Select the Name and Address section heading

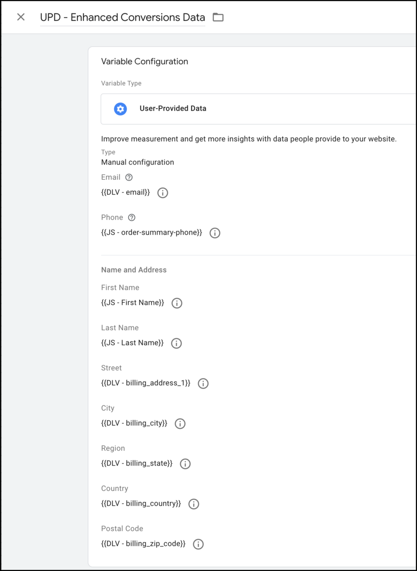tap(134, 270)
